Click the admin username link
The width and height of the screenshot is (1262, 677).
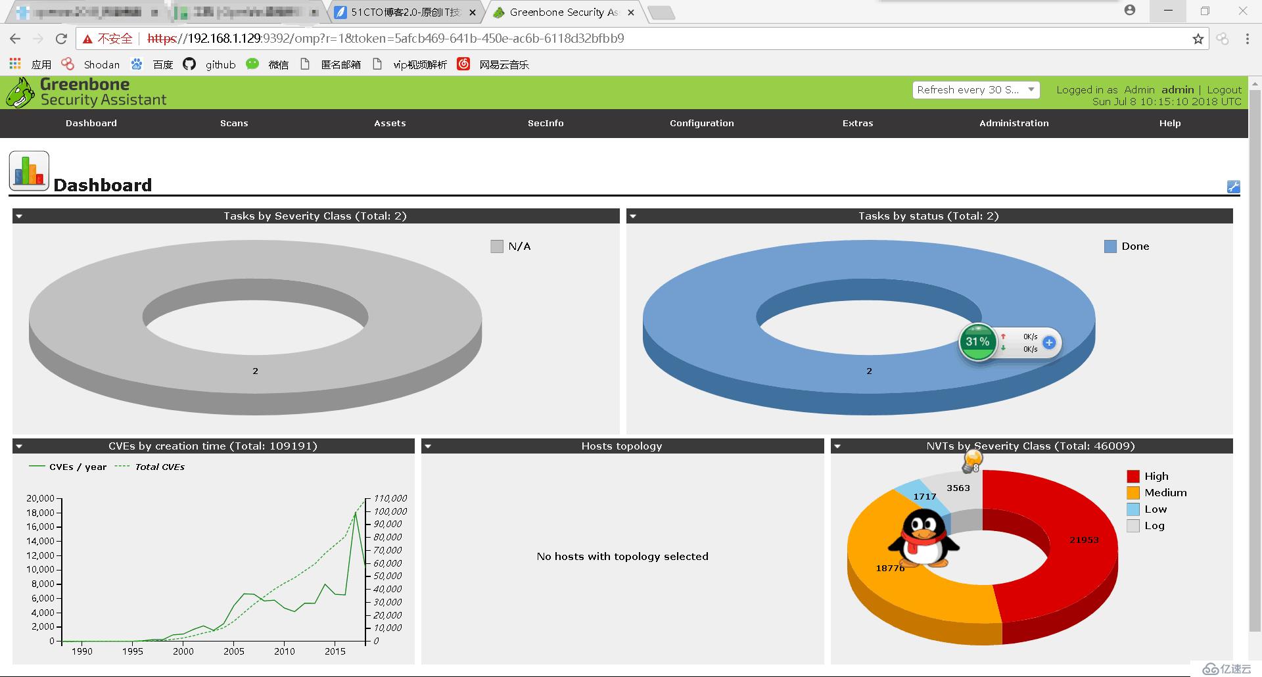(x=1177, y=90)
